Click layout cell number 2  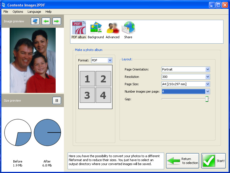pos(103,79)
